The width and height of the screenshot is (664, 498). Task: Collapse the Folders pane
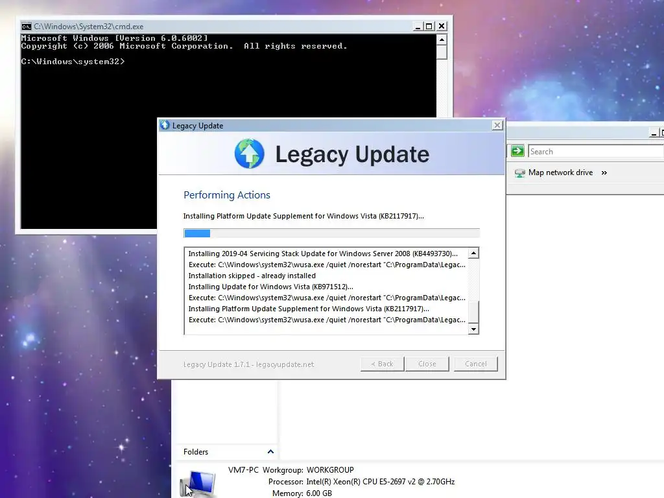point(270,452)
